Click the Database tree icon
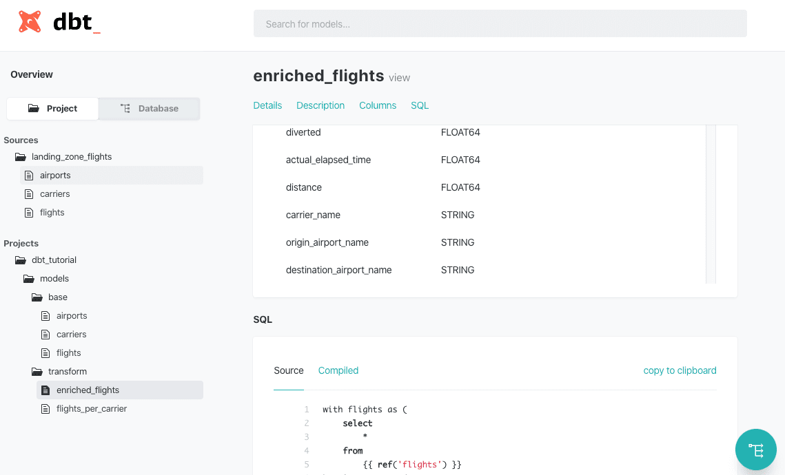 coord(125,109)
